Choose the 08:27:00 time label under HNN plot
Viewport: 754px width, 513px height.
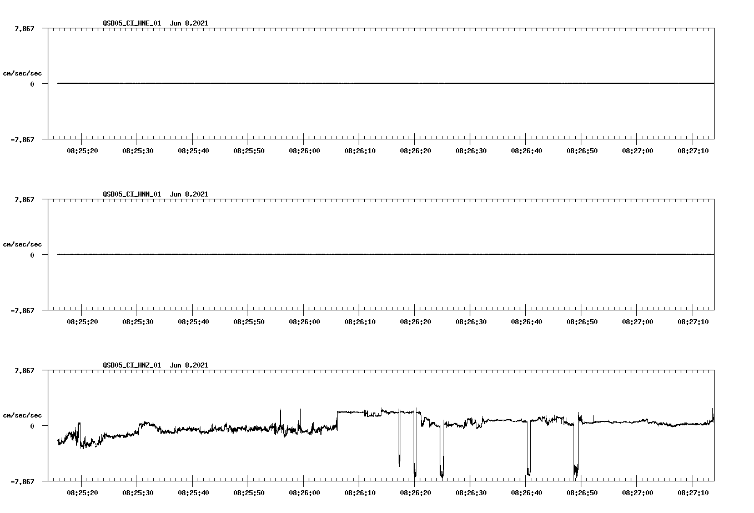637,322
